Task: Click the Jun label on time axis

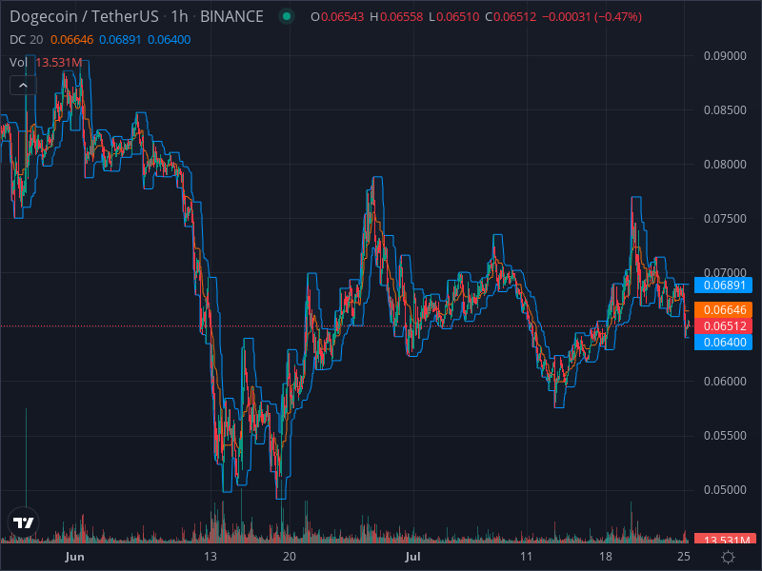Action: (x=75, y=557)
